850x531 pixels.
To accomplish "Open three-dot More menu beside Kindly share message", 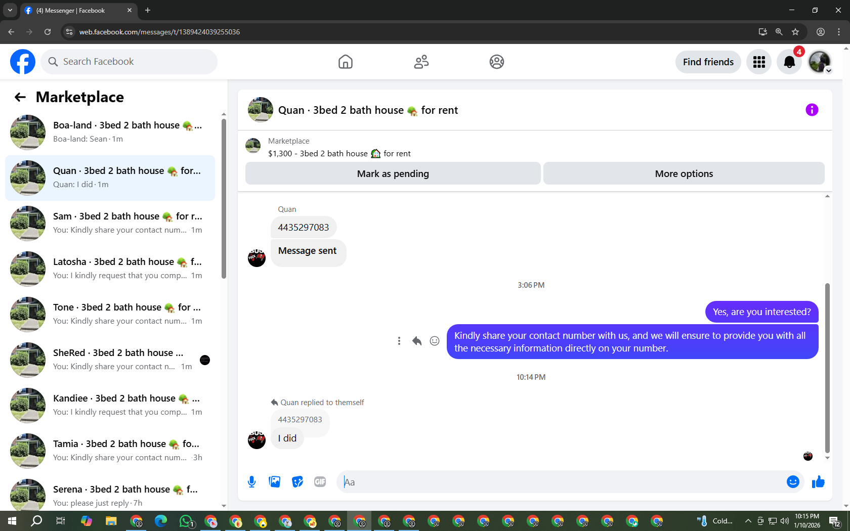I will 399,341.
